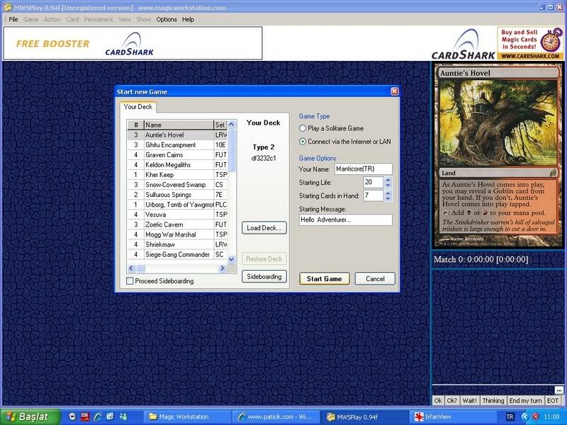This screenshot has width=567, height=425.
Task: Open the File menu
Action: (13, 20)
